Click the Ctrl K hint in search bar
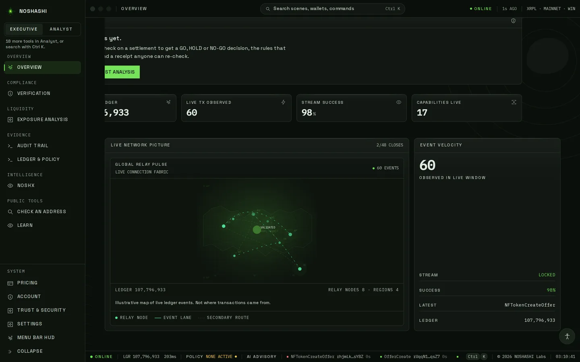Viewport: 580px width, 362px height. point(393,9)
